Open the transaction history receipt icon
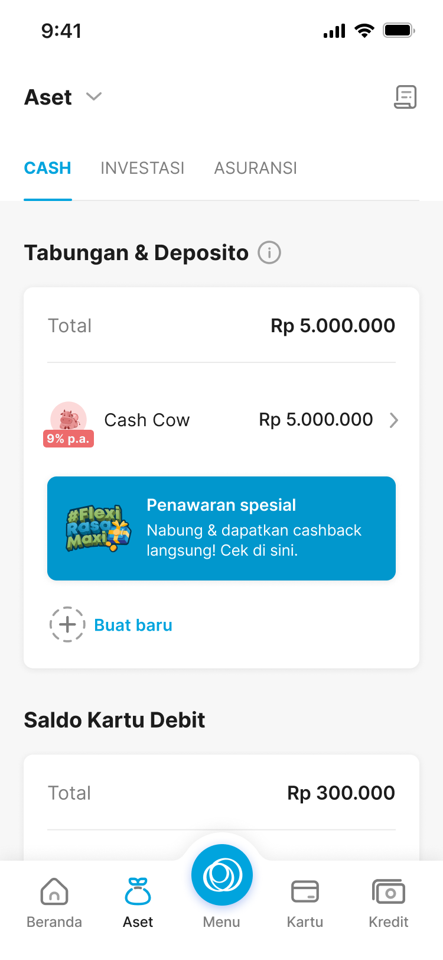Viewport: 443px width, 960px height. pos(405,97)
